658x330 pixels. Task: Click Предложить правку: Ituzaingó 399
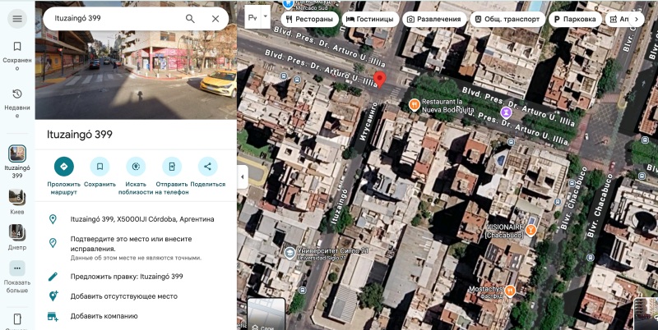(x=126, y=277)
